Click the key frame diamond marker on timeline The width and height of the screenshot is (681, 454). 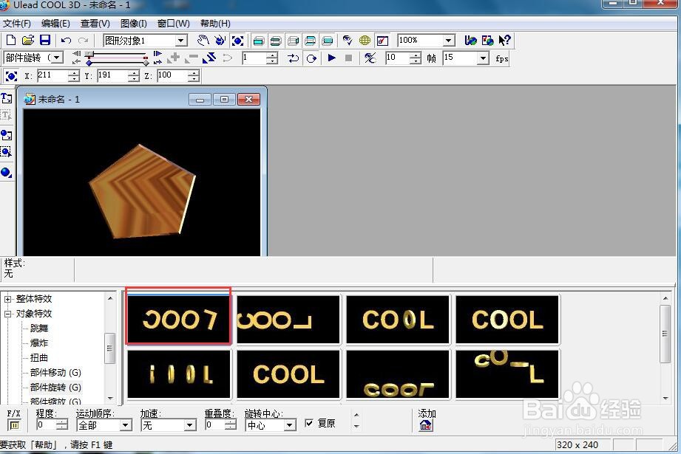89,63
